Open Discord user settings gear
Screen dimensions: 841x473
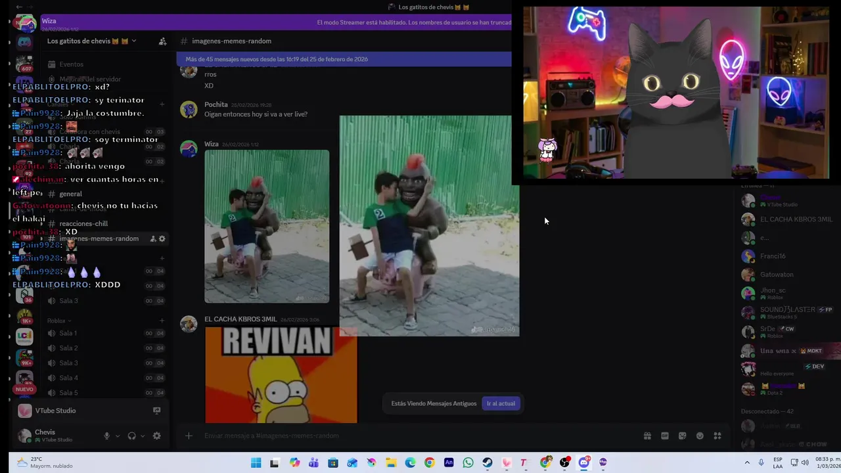pyautogui.click(x=156, y=436)
